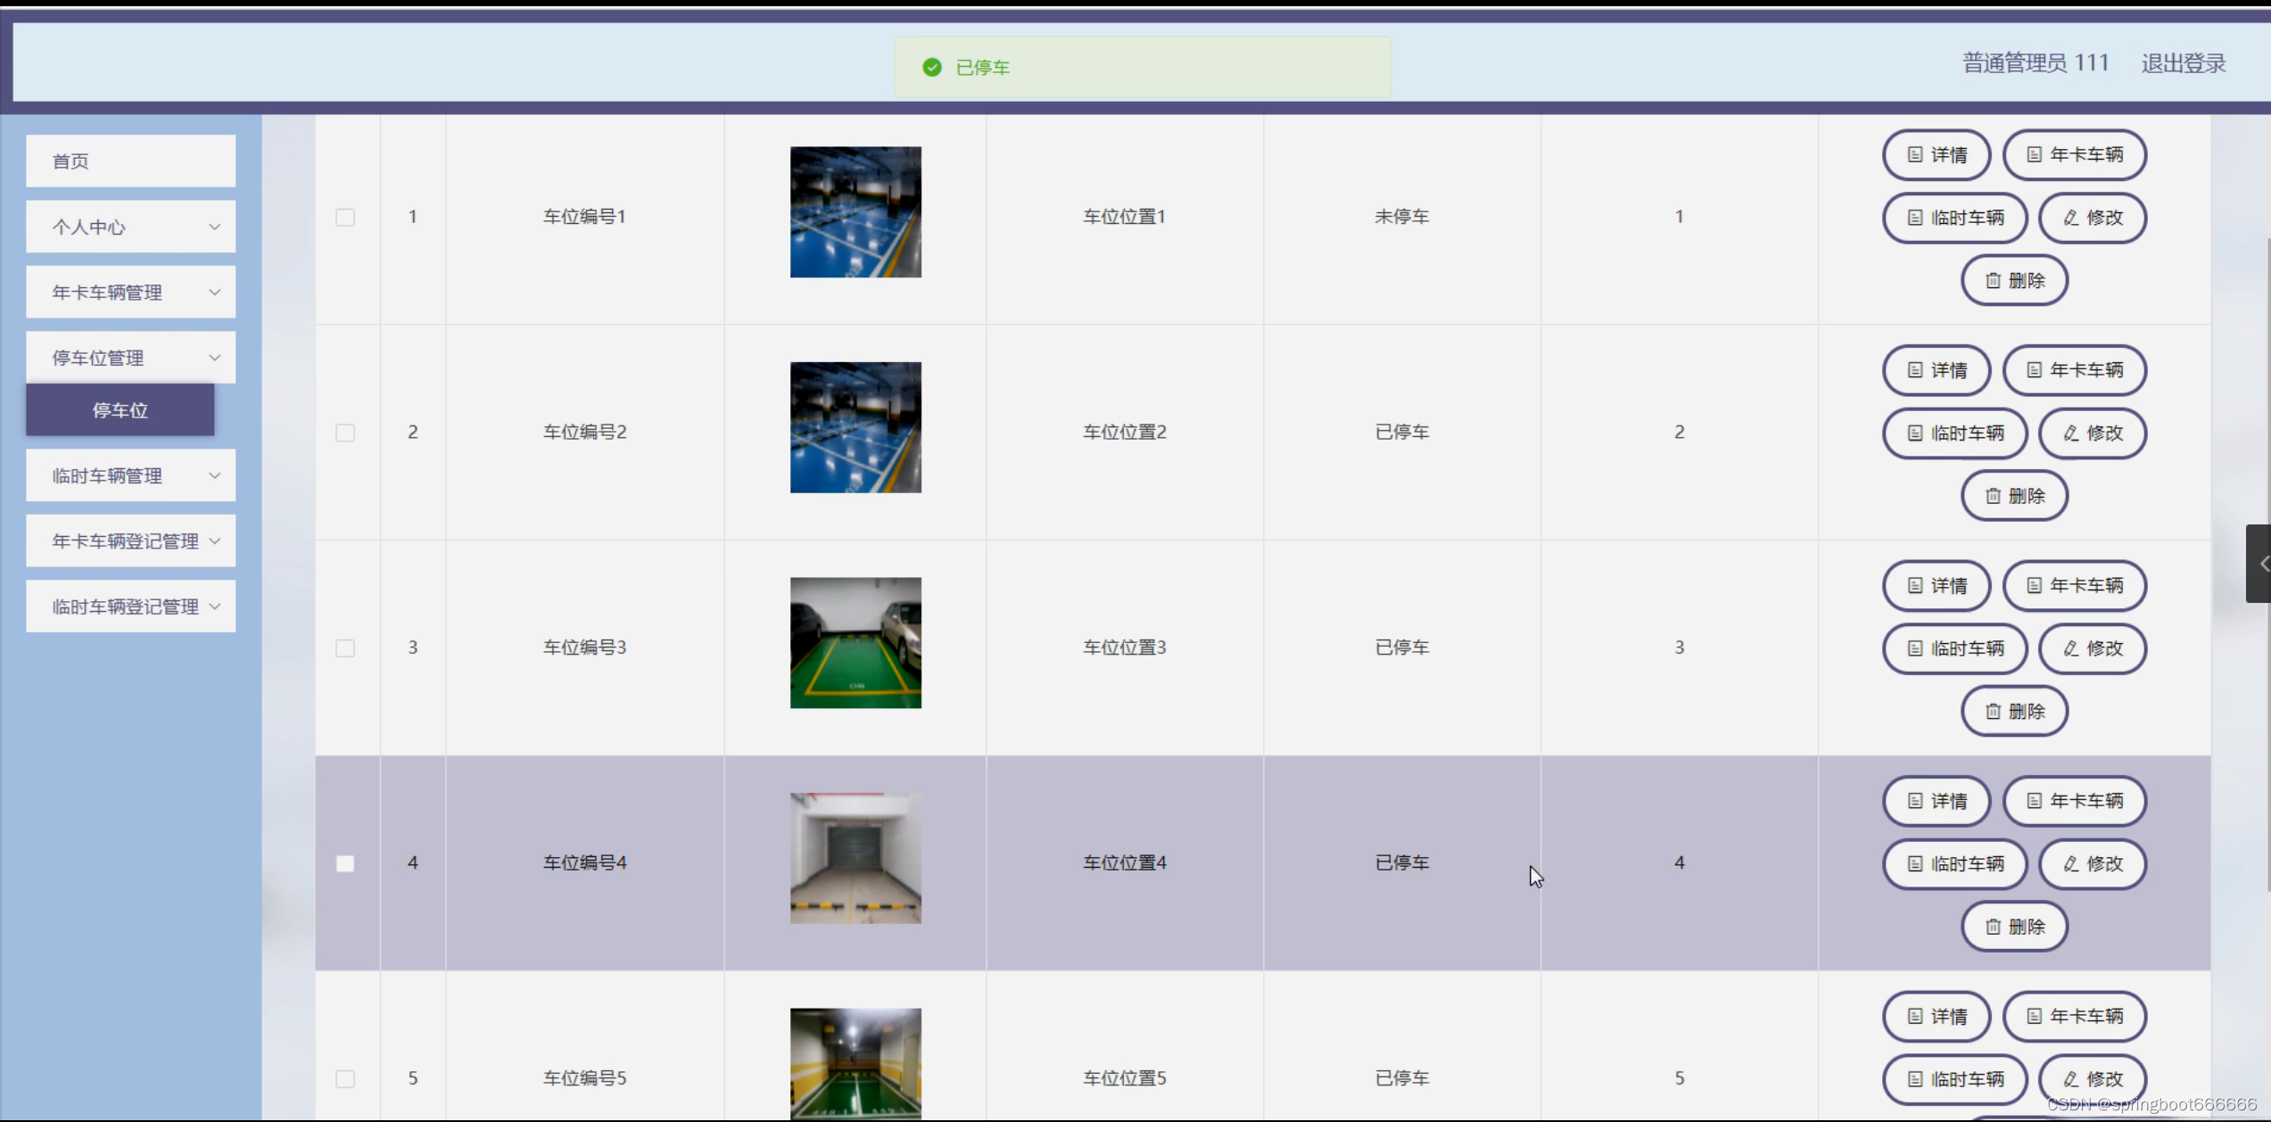Click document icon on row 3 详情 button
Screen dimensions: 2271x1122
pos(1914,586)
